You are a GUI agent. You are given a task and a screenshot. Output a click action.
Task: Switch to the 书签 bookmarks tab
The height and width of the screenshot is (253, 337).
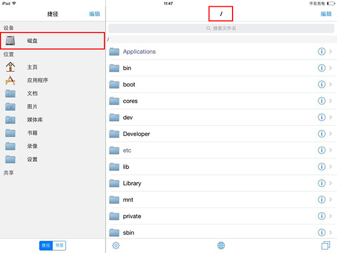click(x=60, y=246)
